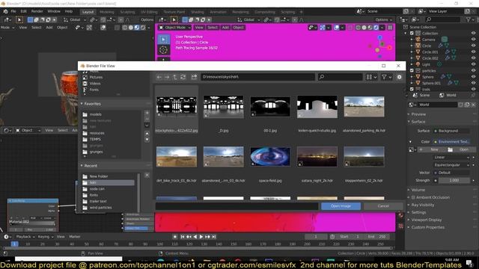This screenshot has width=479, height=269.
Task: Click the Strength value slider
Action: click(x=454, y=180)
